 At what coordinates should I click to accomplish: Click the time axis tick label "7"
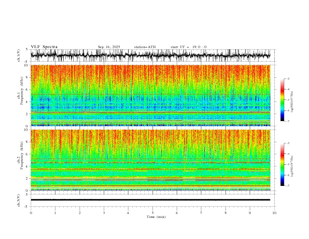click(x=201, y=213)
